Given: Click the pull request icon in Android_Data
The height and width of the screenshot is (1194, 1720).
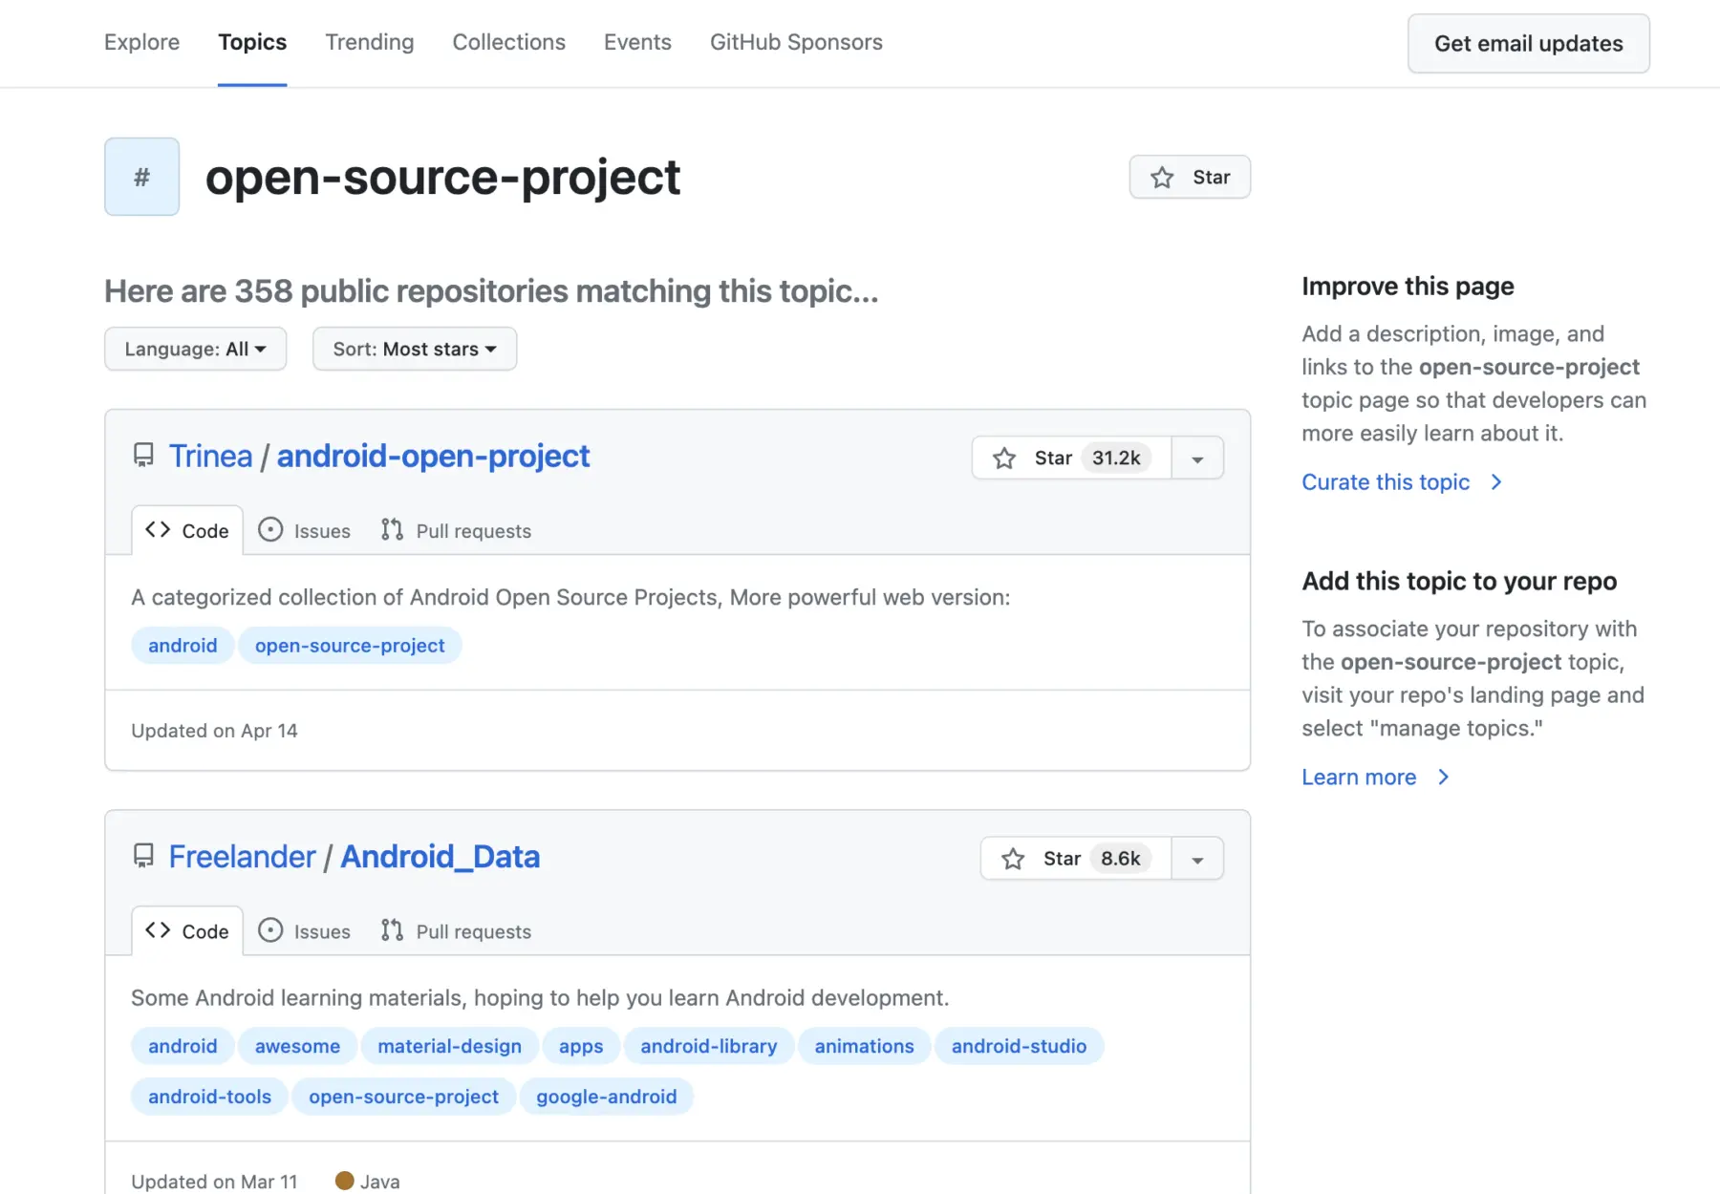Looking at the screenshot, I should point(392,930).
